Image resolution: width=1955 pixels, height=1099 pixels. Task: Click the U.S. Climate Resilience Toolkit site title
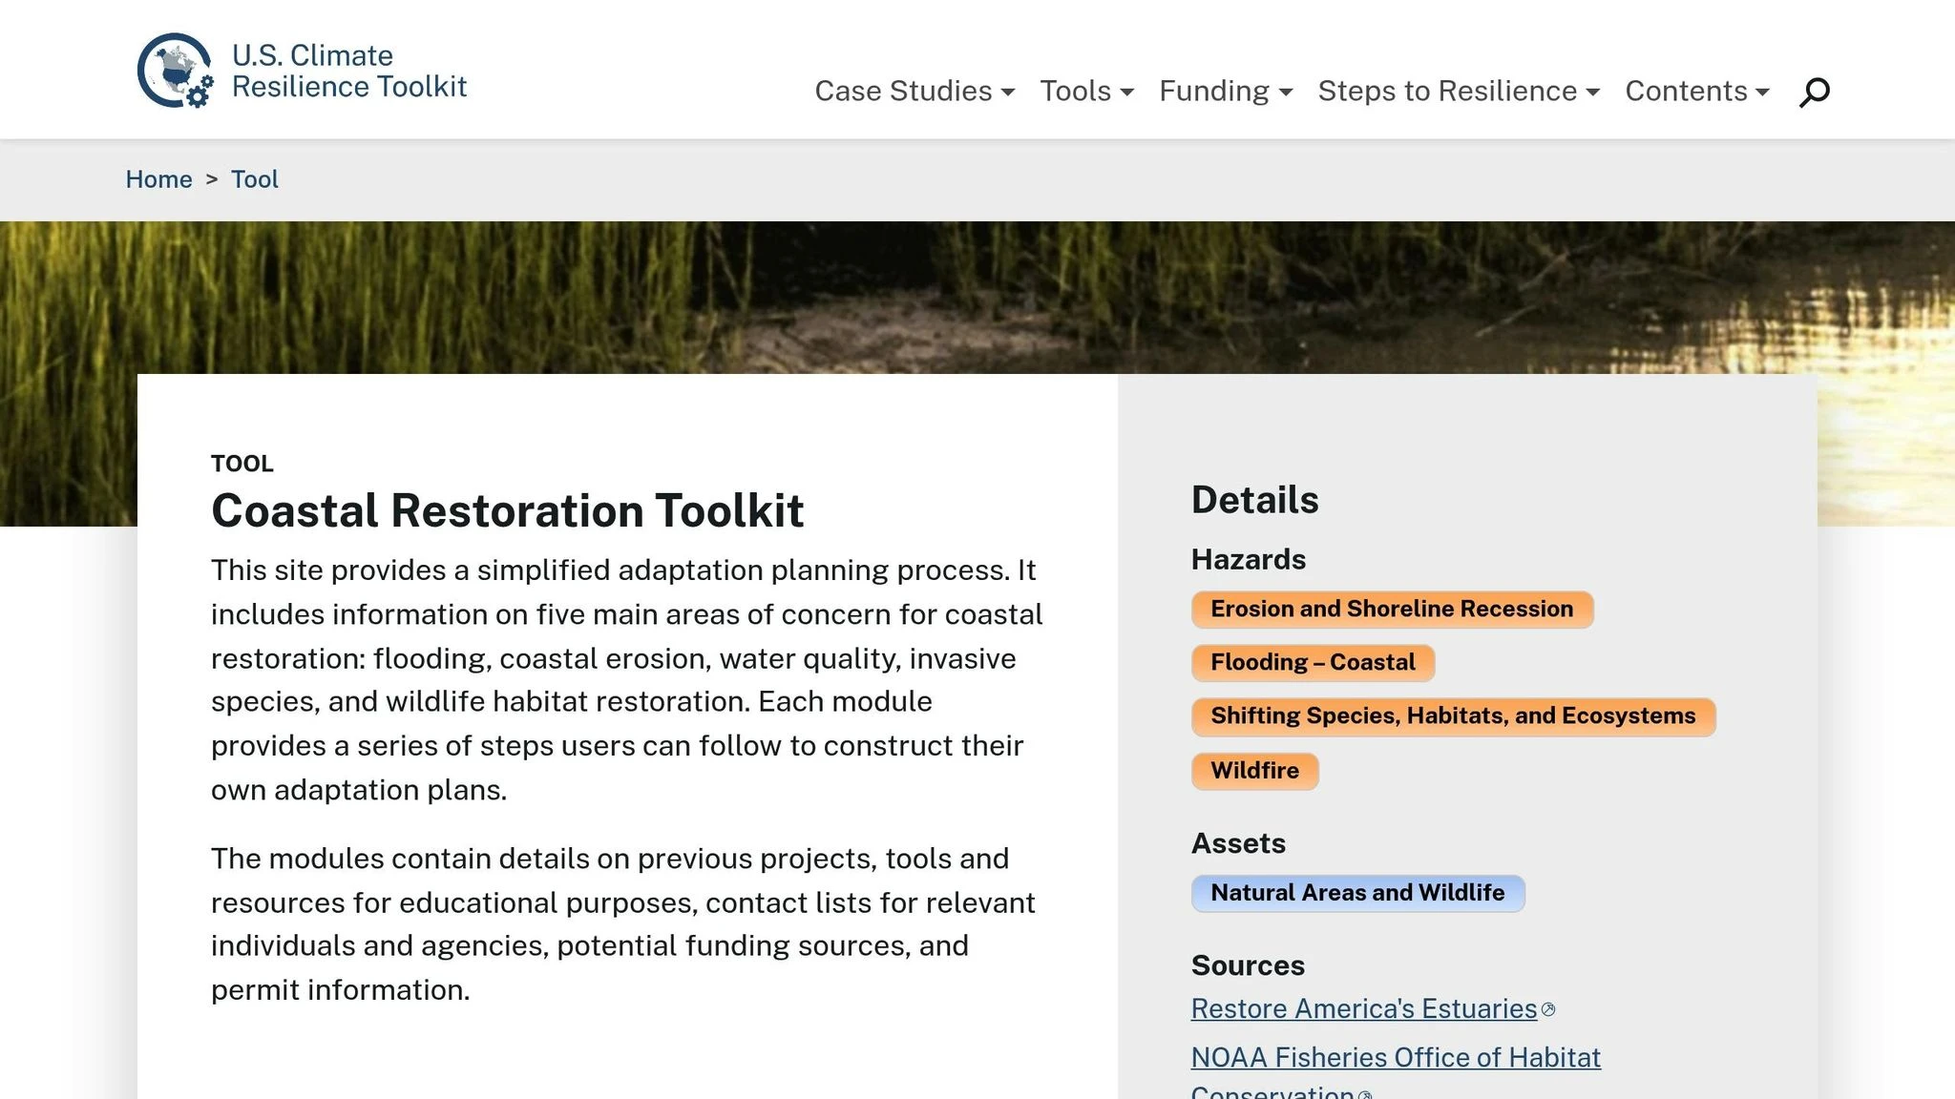pyautogui.click(x=349, y=71)
